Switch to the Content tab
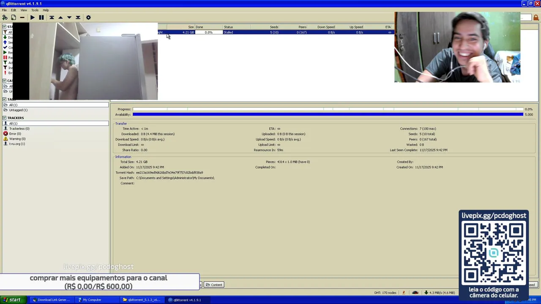 [214, 285]
